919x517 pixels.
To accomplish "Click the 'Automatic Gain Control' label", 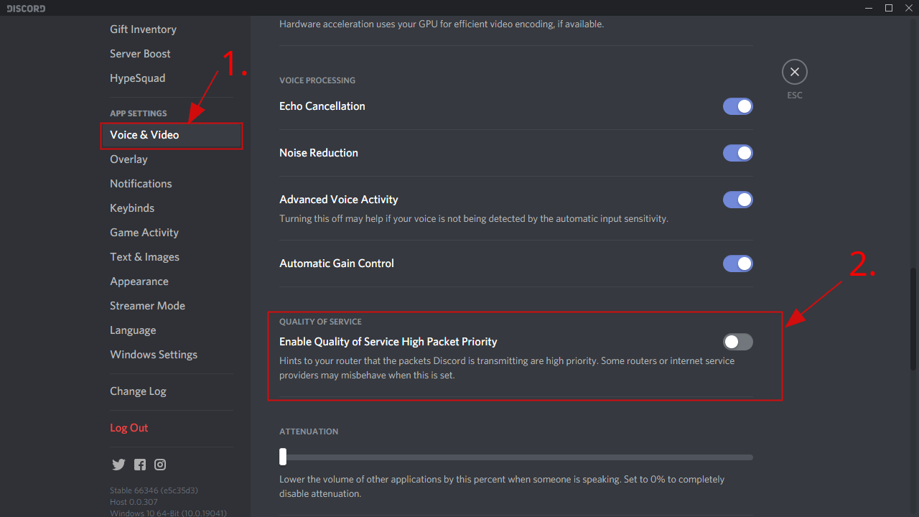I will [337, 264].
